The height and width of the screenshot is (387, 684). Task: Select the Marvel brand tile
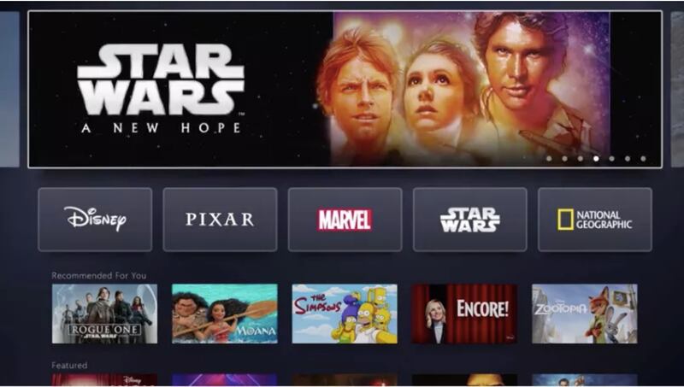[345, 220]
